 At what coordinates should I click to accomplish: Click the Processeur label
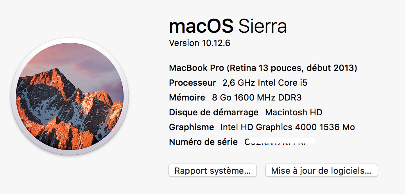(x=192, y=83)
